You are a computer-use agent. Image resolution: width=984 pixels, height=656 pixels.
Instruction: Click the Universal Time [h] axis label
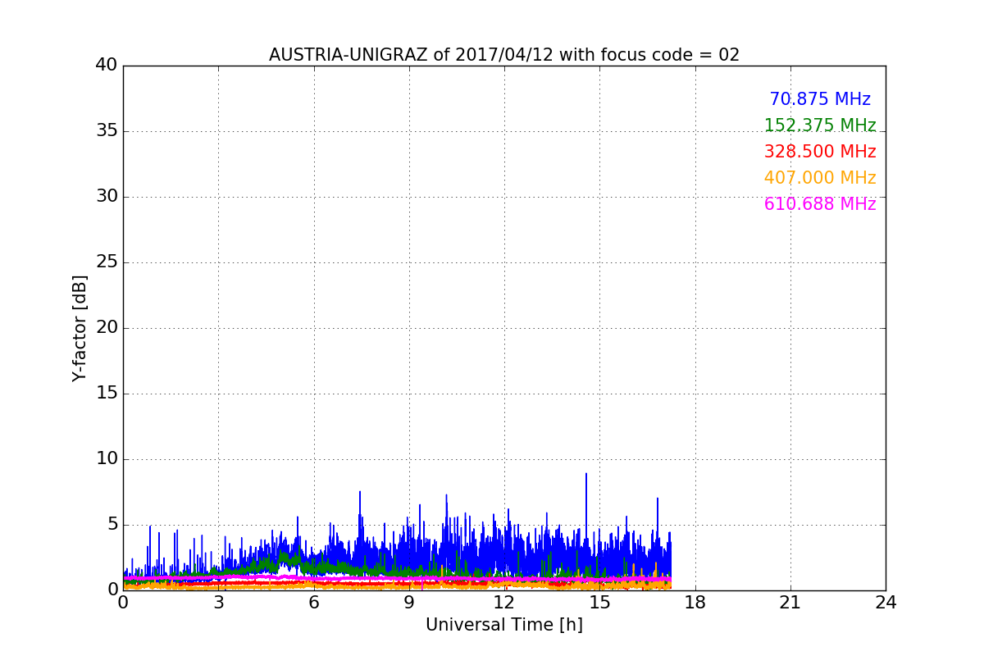click(504, 625)
